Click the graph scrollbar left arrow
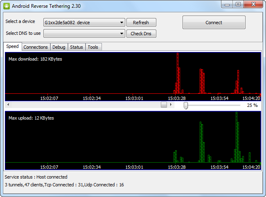The image size is (266, 197). 8,104
